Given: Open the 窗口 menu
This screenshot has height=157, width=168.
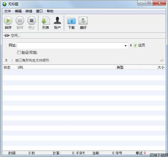Looking at the screenshot, I should point(39,11).
